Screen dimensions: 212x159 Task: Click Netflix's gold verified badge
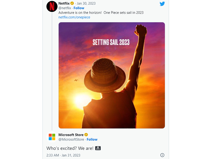coord(72,3)
